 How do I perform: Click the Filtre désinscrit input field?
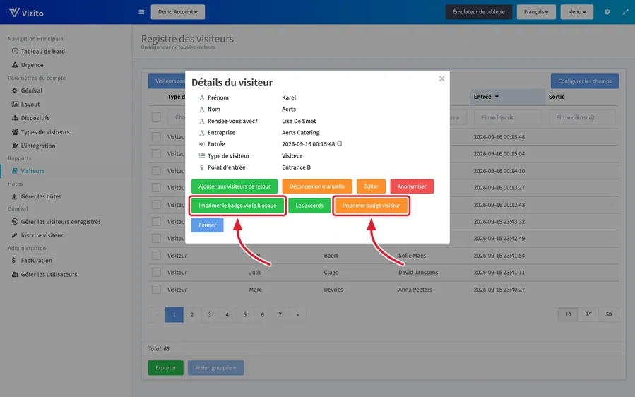582,117
